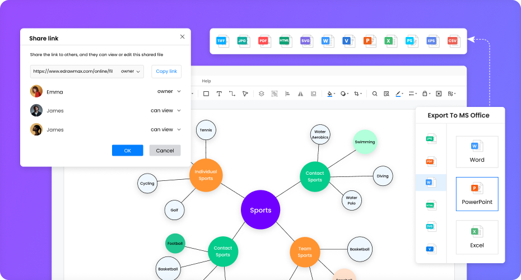Image resolution: width=521 pixels, height=280 pixels.
Task: Select HTML in the export panel sidebar
Action: pos(430,205)
